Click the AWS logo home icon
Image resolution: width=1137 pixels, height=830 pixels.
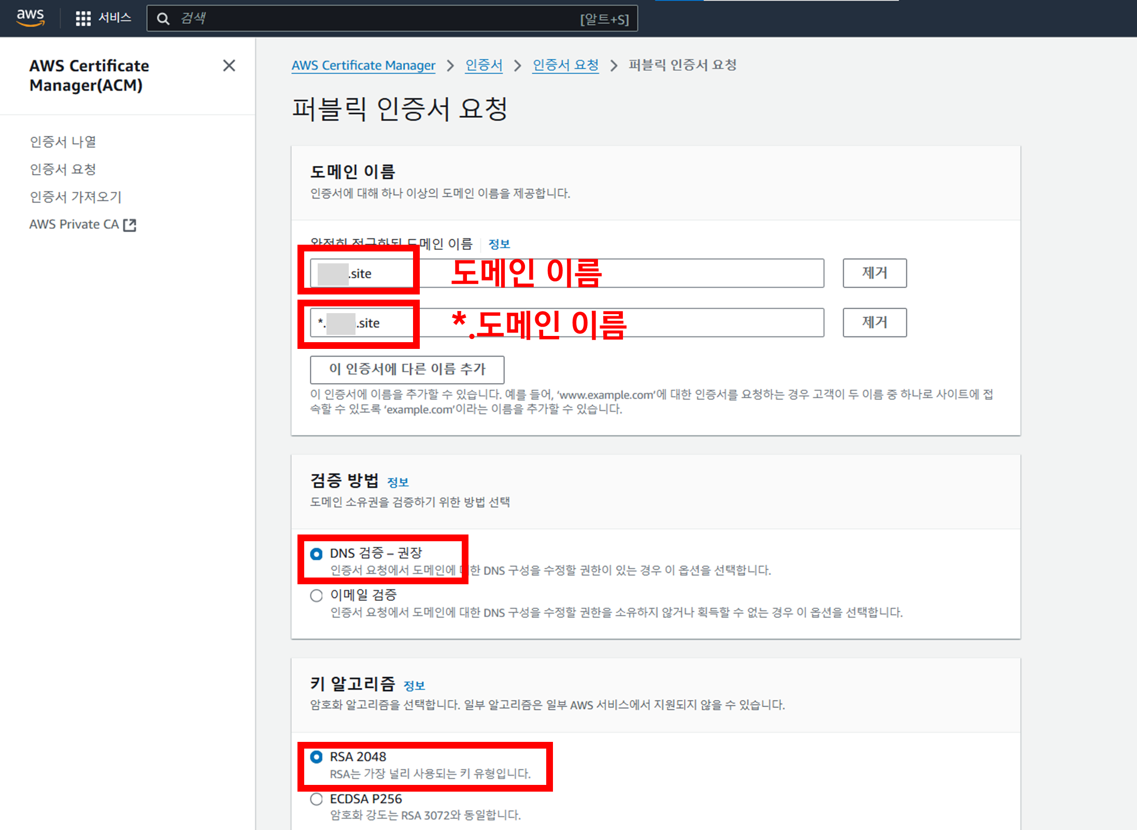click(x=30, y=18)
